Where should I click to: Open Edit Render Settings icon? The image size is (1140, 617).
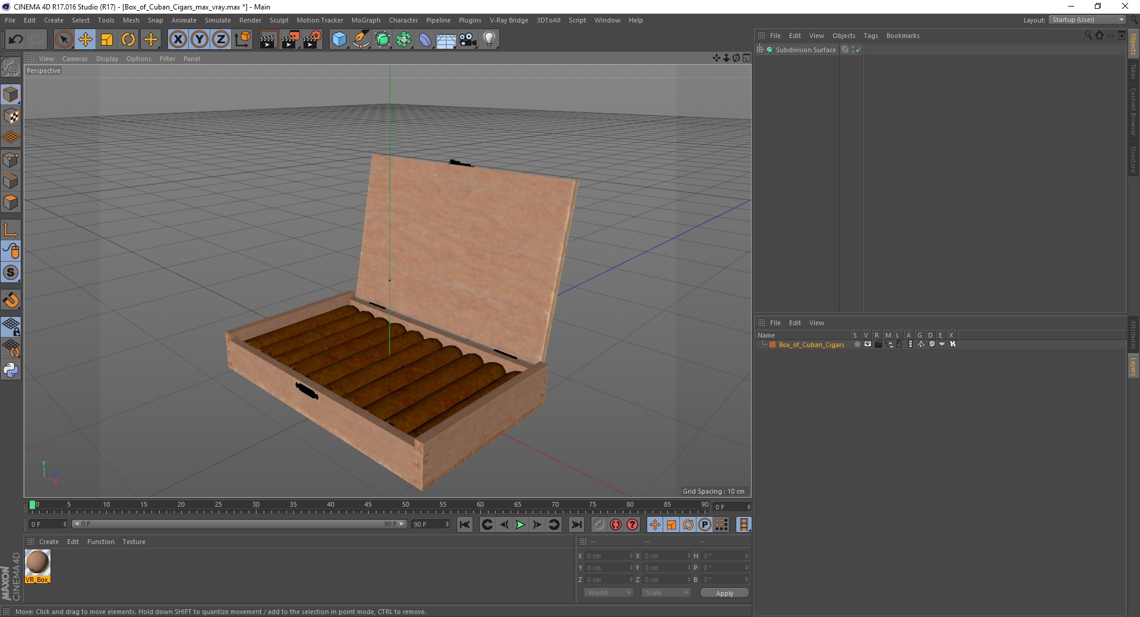312,40
